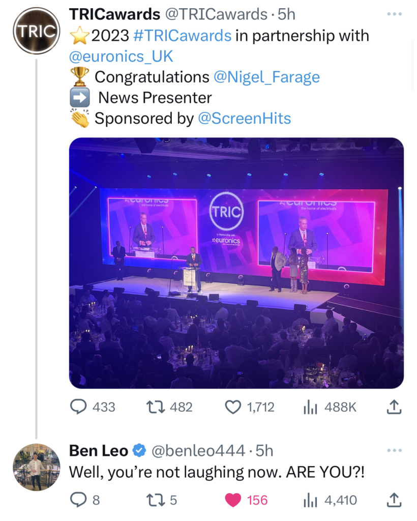Reply to Ben Leo's tweet
The width and height of the screenshot is (417, 521).
point(77,501)
